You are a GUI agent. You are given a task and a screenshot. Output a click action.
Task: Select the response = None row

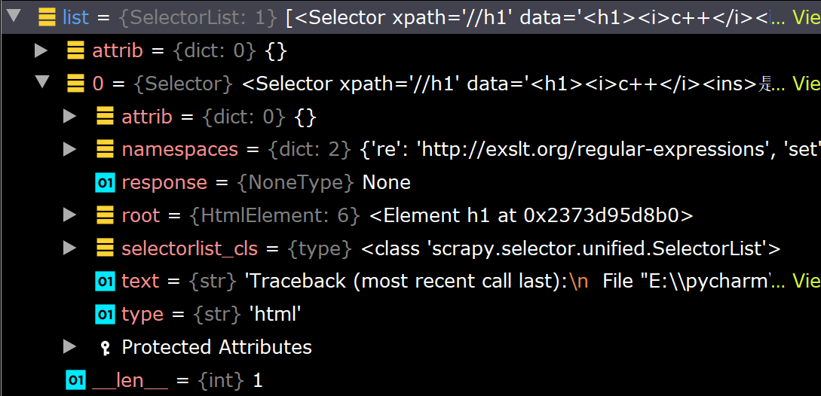(265, 182)
